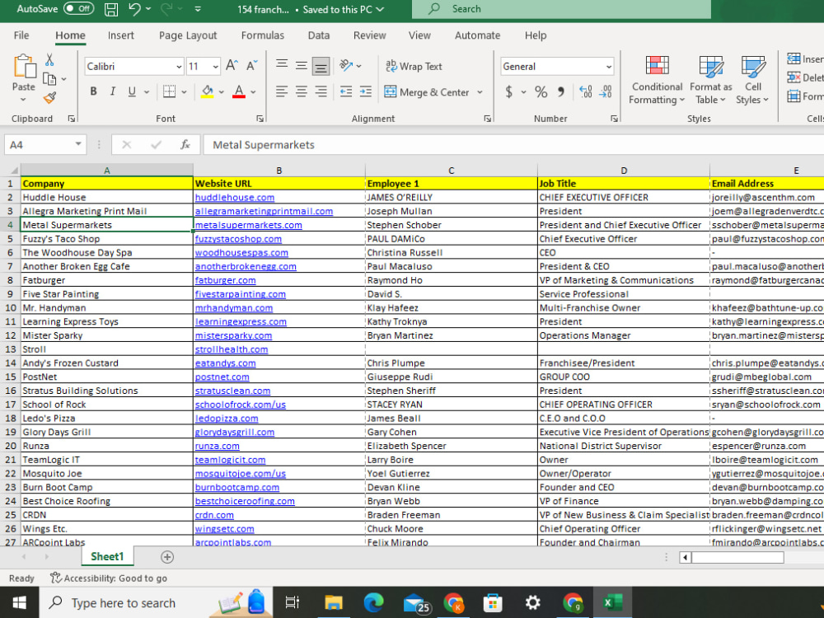The image size is (824, 618).
Task: Click the Format Painter brush icon
Action: click(x=50, y=98)
